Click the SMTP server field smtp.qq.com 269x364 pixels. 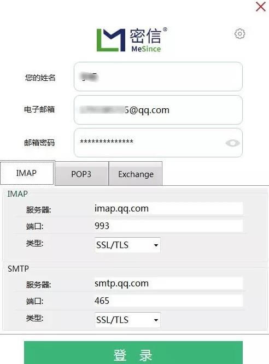point(168,283)
